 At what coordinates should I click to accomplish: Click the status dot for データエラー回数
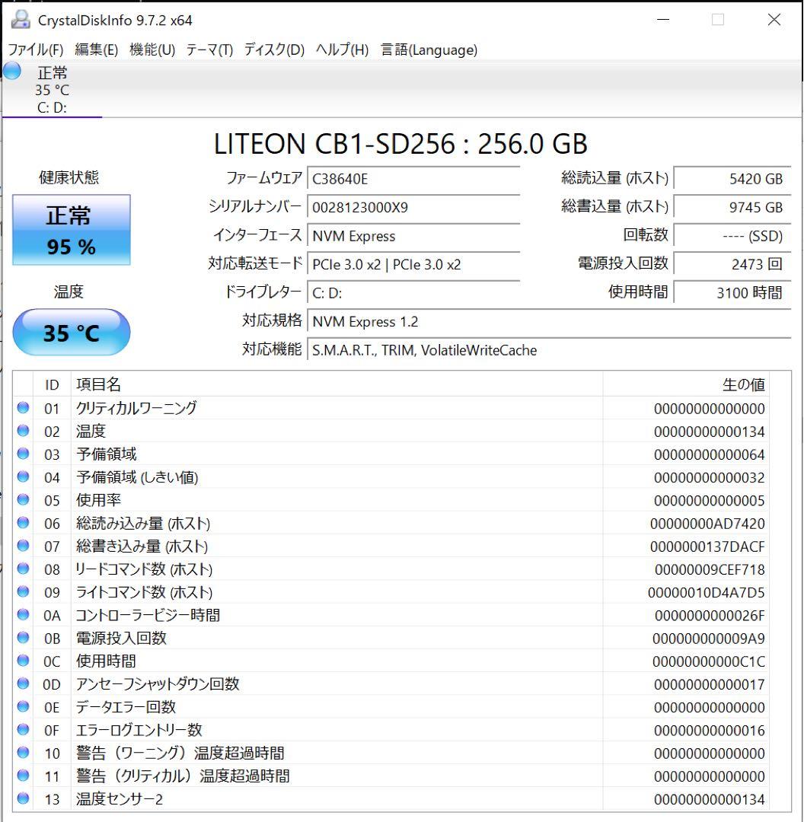click(23, 706)
